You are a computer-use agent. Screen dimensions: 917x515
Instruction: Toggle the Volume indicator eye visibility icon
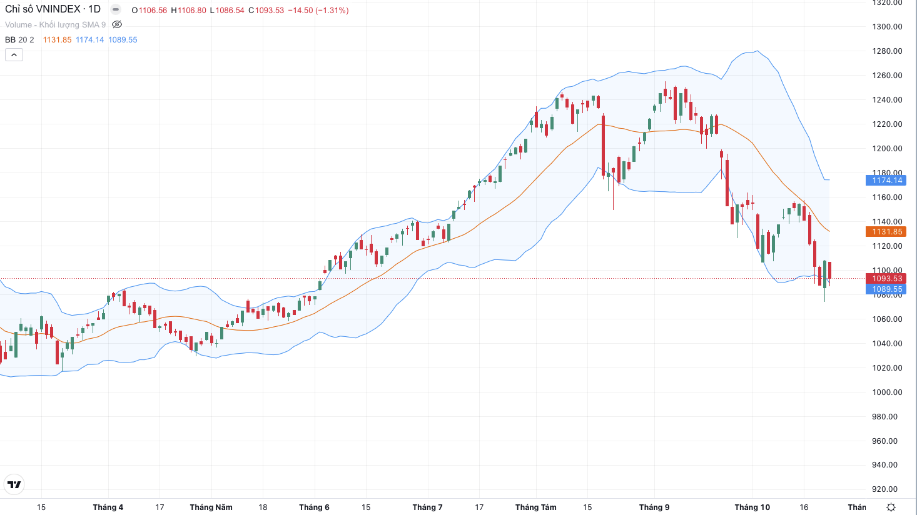pyautogui.click(x=117, y=24)
